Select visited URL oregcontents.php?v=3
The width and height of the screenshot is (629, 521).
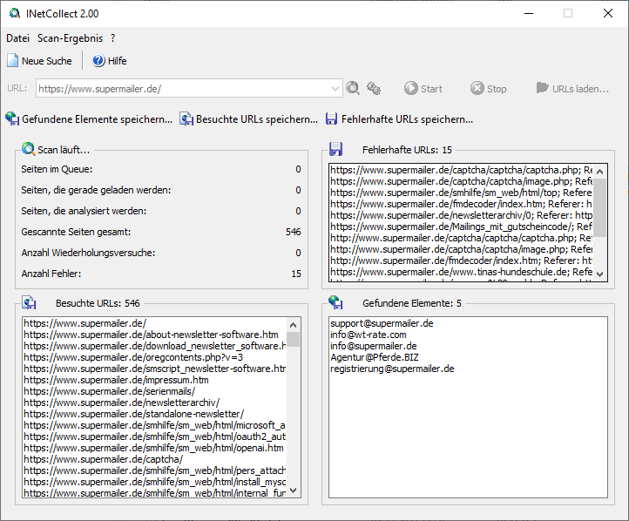(x=133, y=357)
